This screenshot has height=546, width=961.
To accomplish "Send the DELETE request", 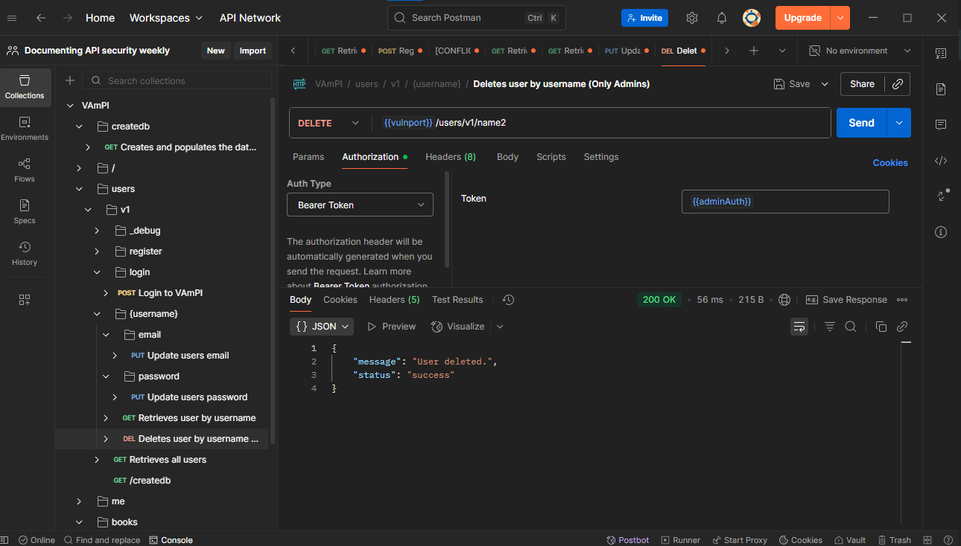I will (x=861, y=123).
